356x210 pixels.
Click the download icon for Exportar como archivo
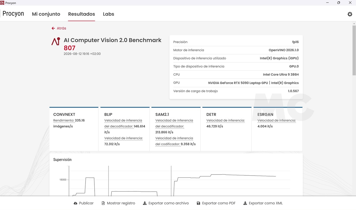145,203
